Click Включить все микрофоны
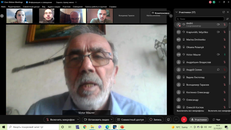Viewport: 231px width, 130px height. [219, 111]
